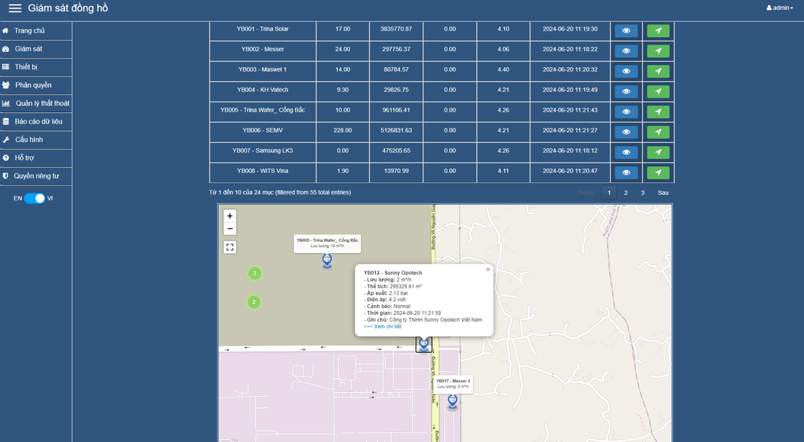Click the eye icon for YB001 - Trina Solar

point(626,31)
